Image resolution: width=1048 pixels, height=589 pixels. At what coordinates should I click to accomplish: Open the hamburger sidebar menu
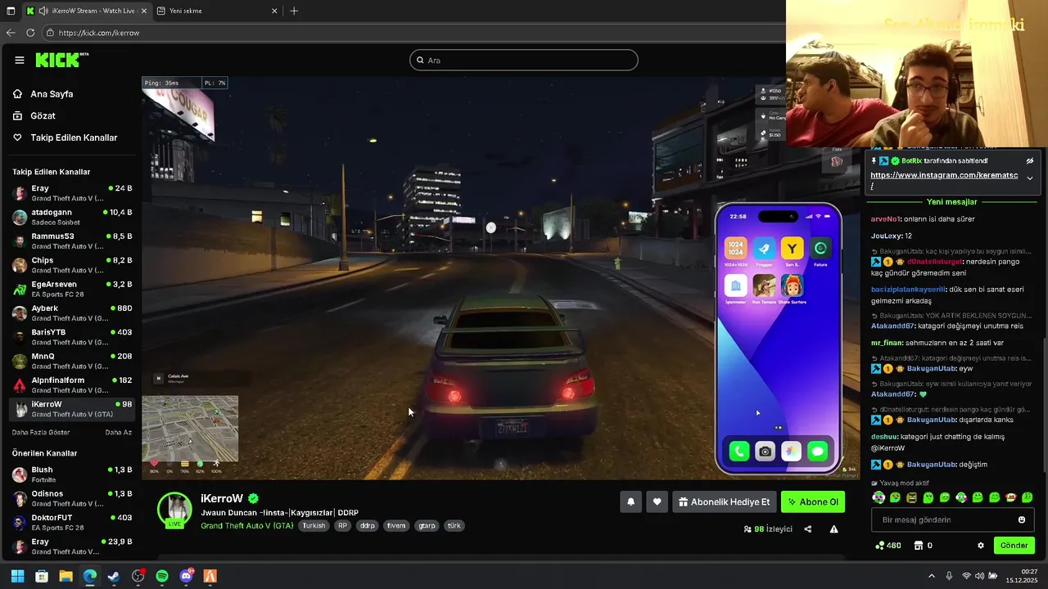click(20, 60)
